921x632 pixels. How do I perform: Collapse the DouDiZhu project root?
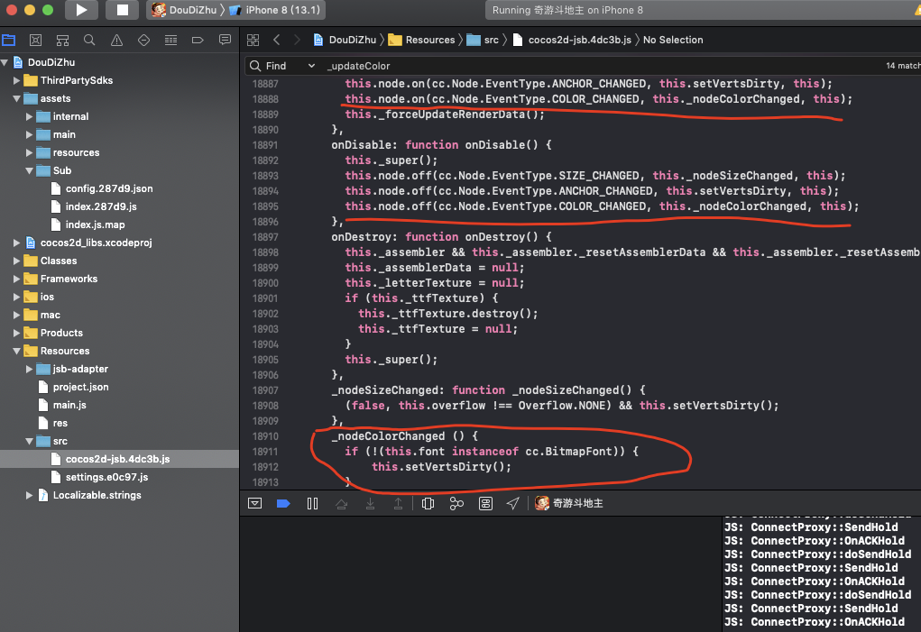pos(5,62)
